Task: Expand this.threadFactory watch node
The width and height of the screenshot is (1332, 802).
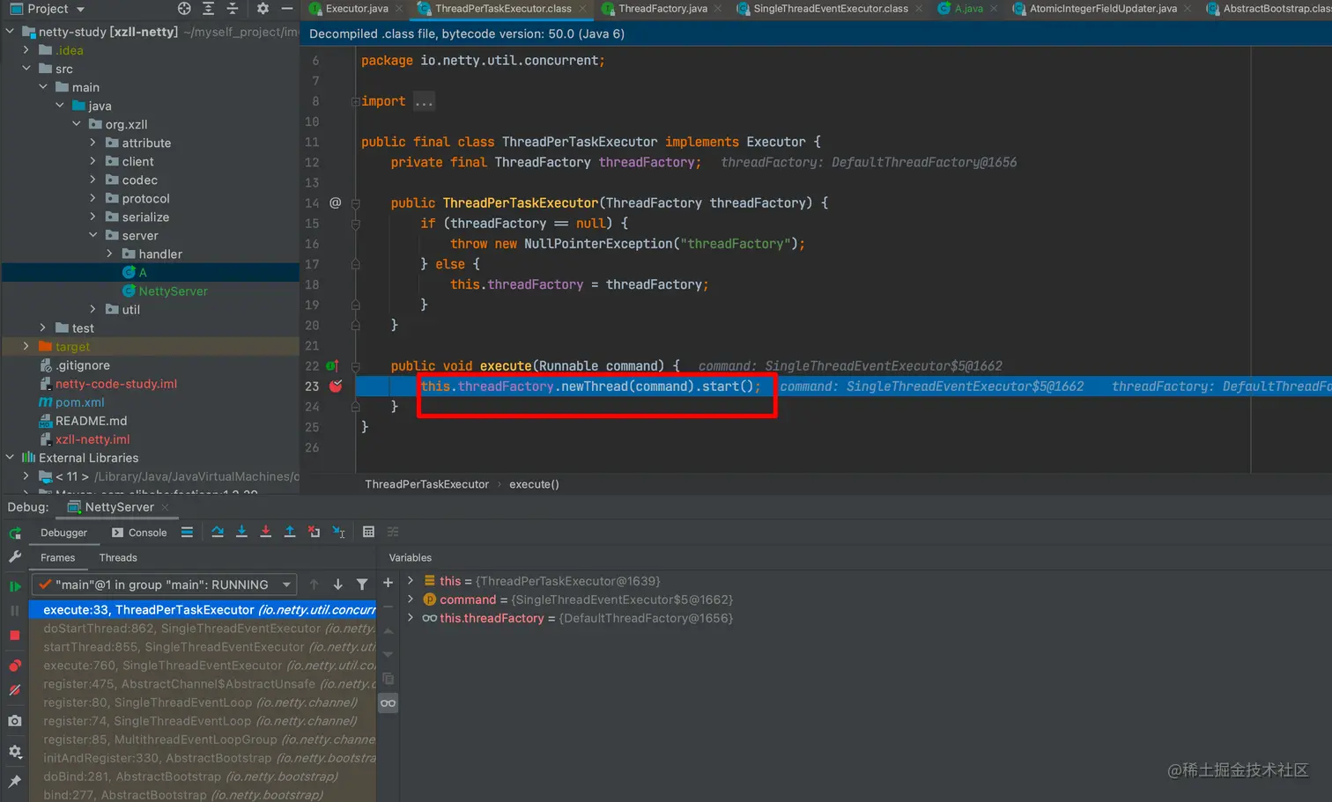Action: tap(411, 617)
